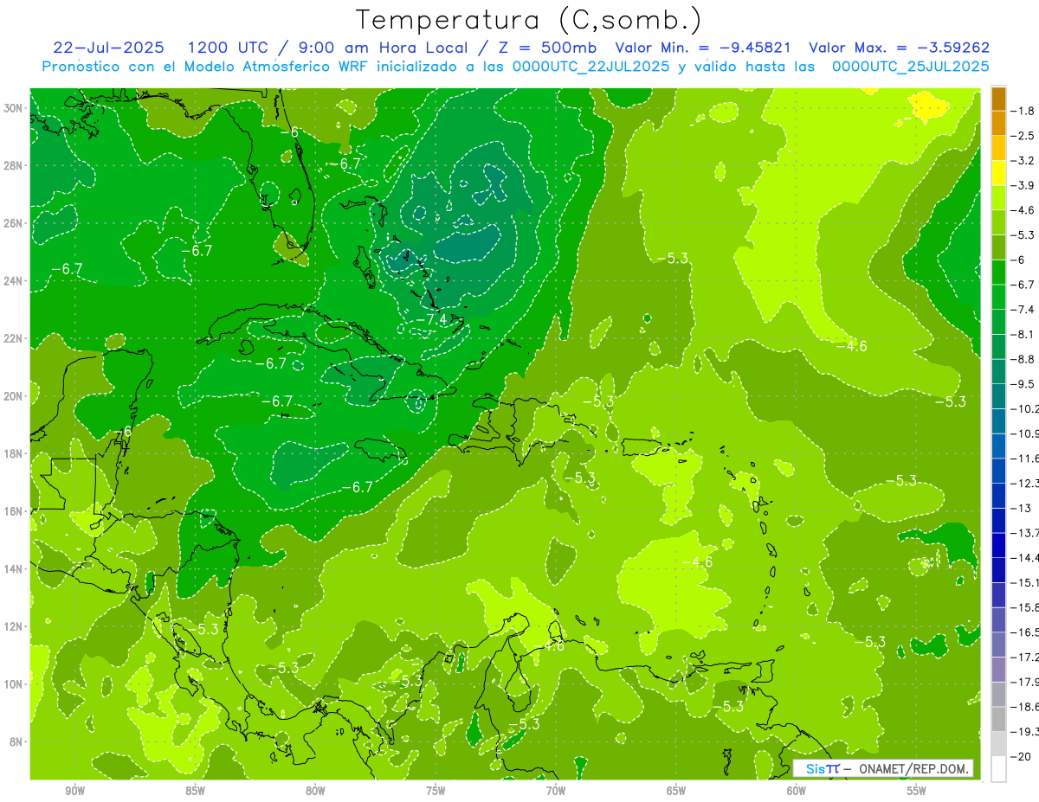Pick the purple swatch between -17.2 and -17.9
The height and width of the screenshot is (802, 1039).
pos(998,669)
